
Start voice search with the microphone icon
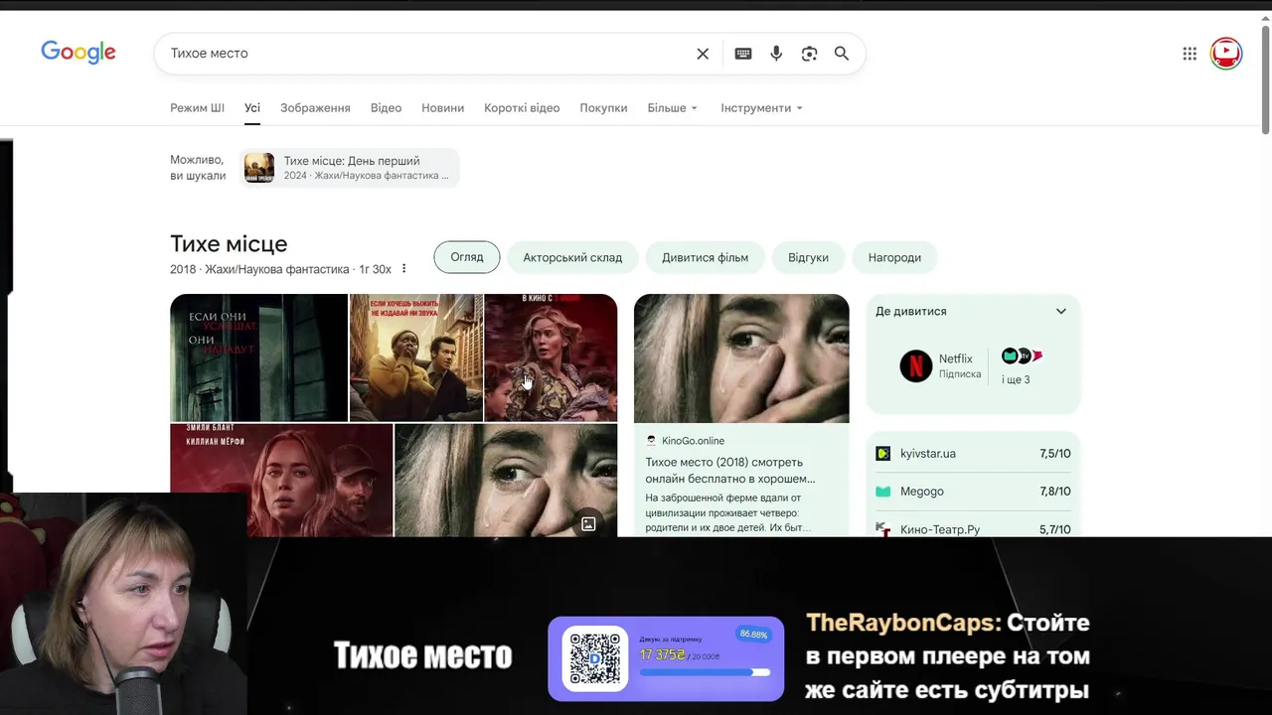click(776, 54)
